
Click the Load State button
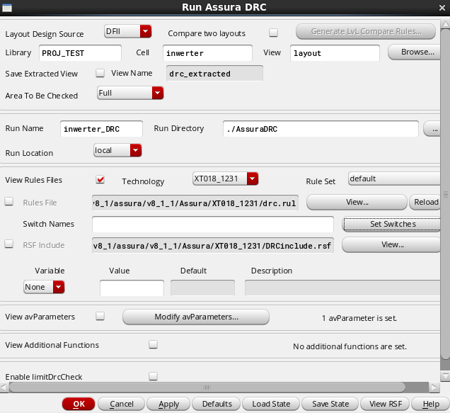pos(271,404)
